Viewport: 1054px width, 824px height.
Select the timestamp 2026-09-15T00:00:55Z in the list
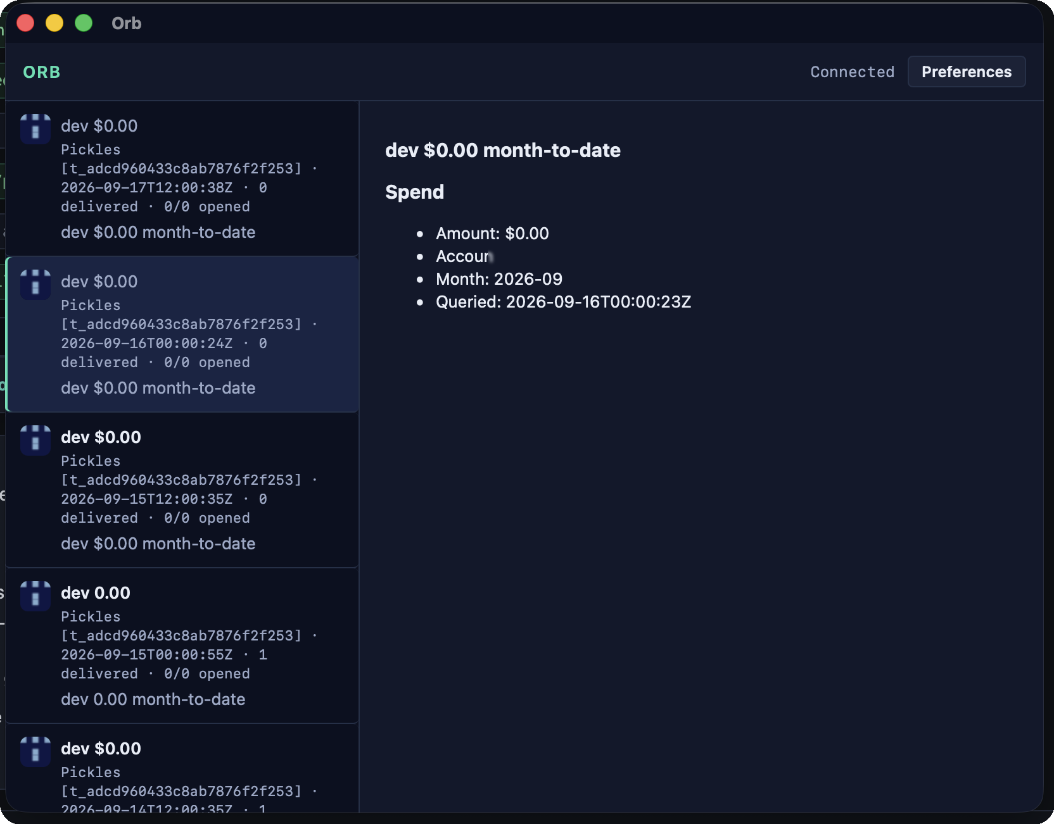pos(147,654)
